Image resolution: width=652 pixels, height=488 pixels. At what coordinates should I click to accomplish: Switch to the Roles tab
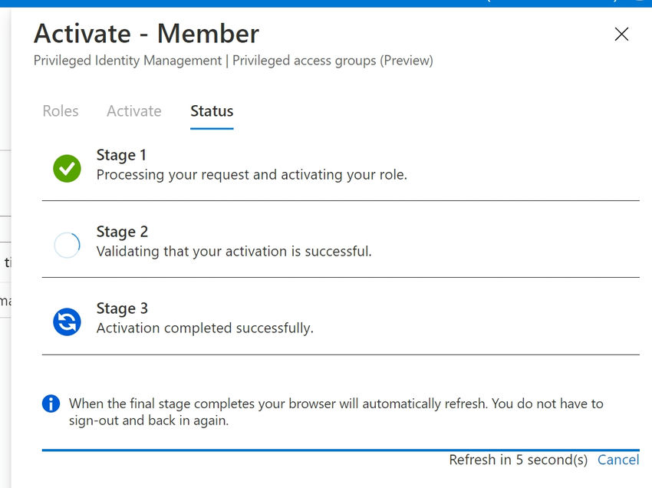coord(61,111)
